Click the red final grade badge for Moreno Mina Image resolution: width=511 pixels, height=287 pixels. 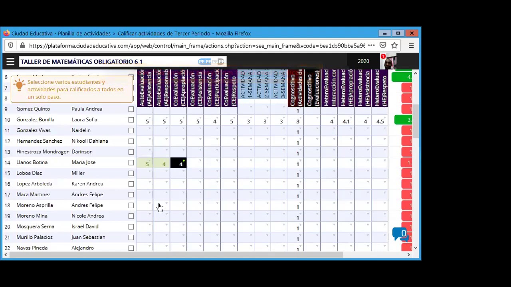coord(406,216)
